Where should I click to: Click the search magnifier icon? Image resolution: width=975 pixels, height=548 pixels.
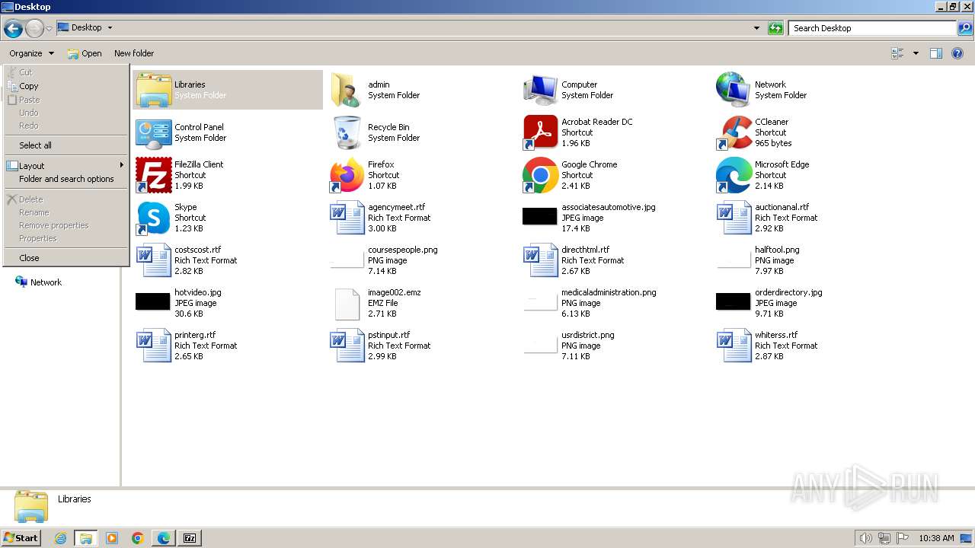[965, 28]
